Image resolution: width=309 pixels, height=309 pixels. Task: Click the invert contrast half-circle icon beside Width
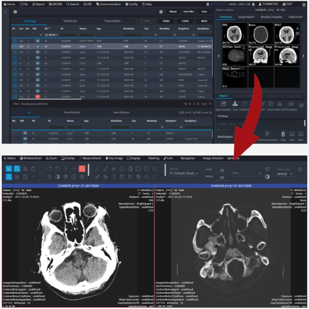tap(268, 176)
